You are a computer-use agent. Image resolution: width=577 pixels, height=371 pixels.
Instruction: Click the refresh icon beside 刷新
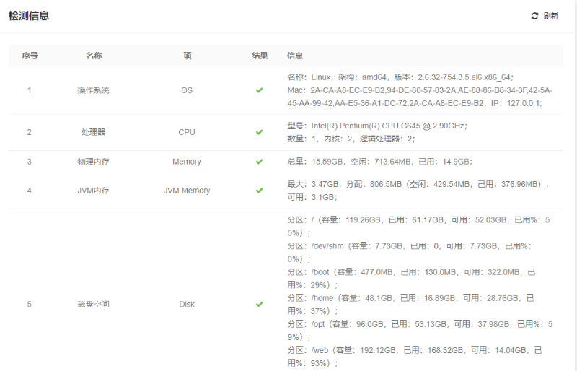pyautogui.click(x=534, y=16)
